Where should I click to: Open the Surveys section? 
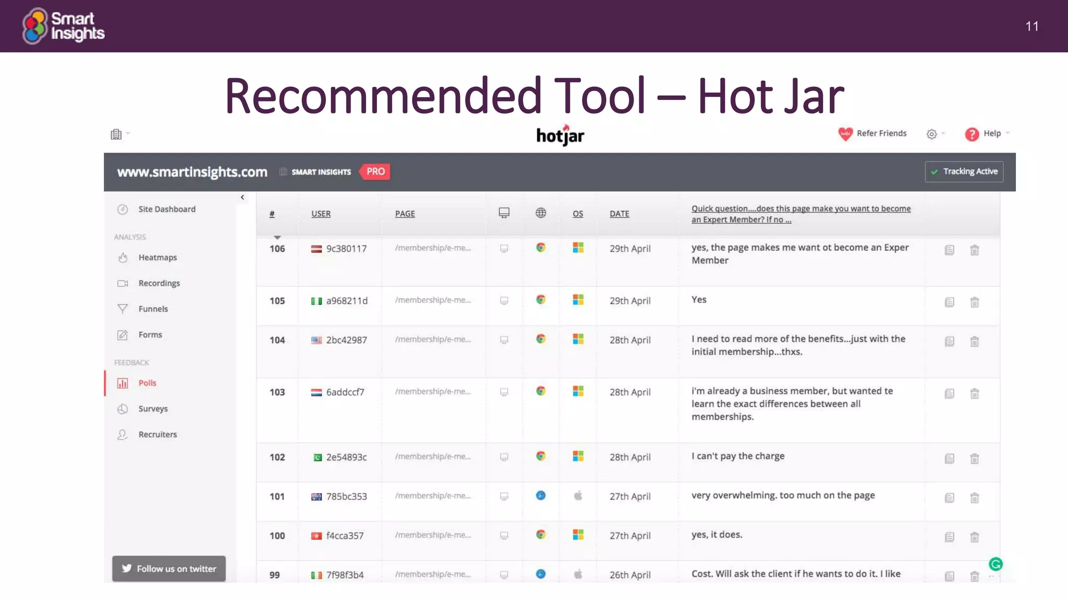(x=143, y=409)
